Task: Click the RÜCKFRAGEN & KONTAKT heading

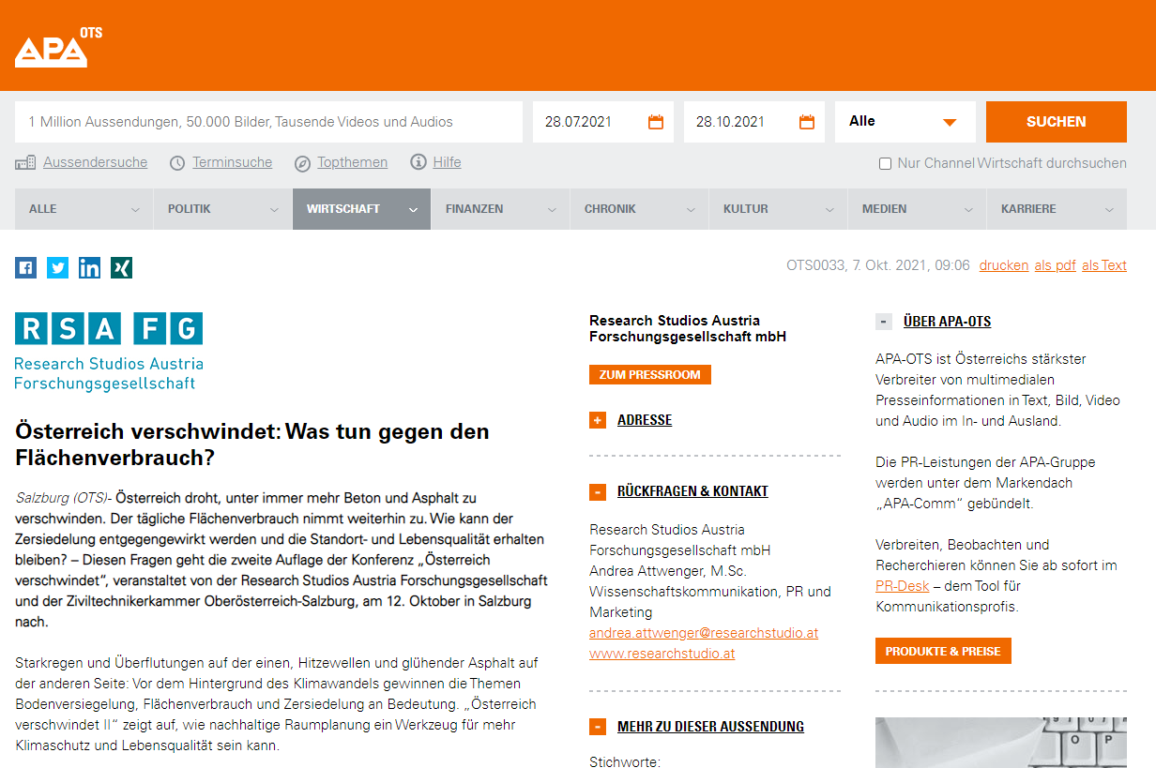Action: [x=692, y=491]
